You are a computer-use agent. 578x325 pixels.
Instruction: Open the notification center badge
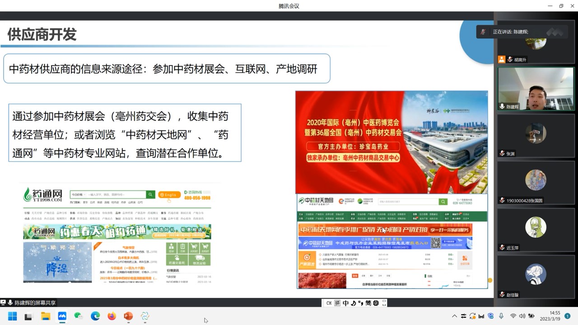tap(568, 316)
